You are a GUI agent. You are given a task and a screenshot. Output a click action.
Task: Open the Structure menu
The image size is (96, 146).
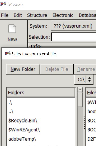pos(37,15)
